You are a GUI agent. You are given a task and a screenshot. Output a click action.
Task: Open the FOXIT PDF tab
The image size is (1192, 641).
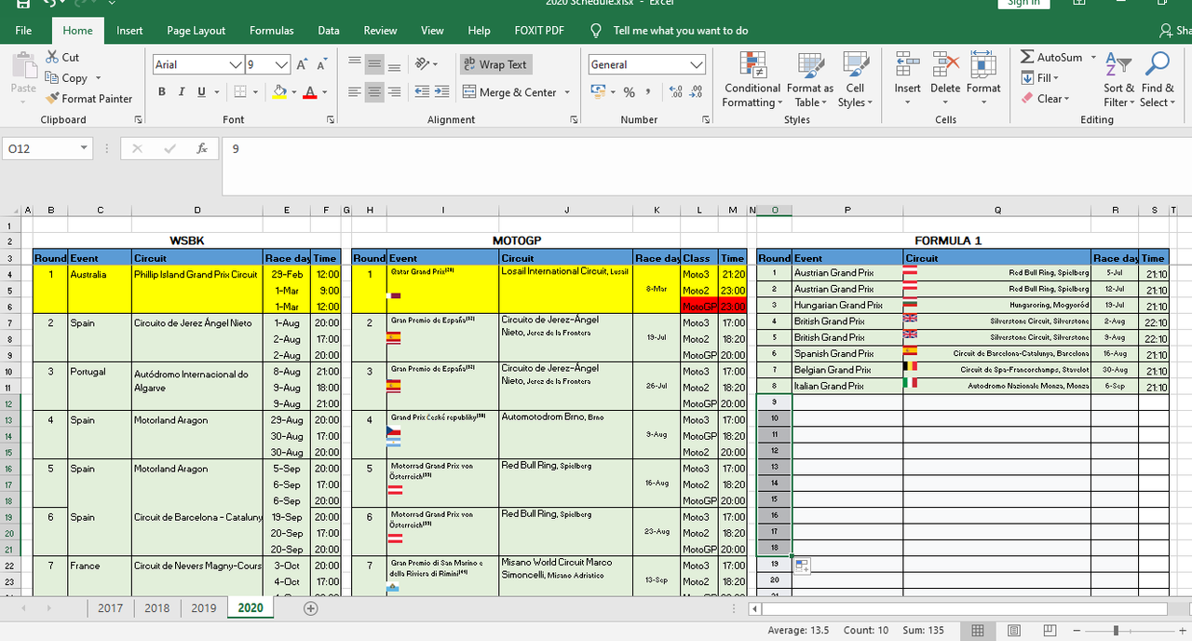pyautogui.click(x=539, y=31)
